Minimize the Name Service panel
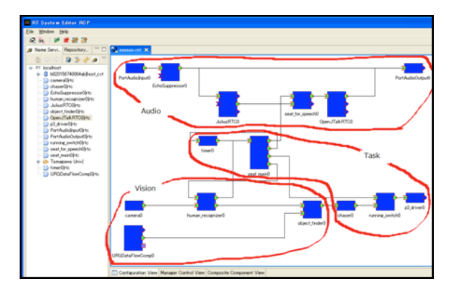This screenshot has height=292, width=451. 97,49
